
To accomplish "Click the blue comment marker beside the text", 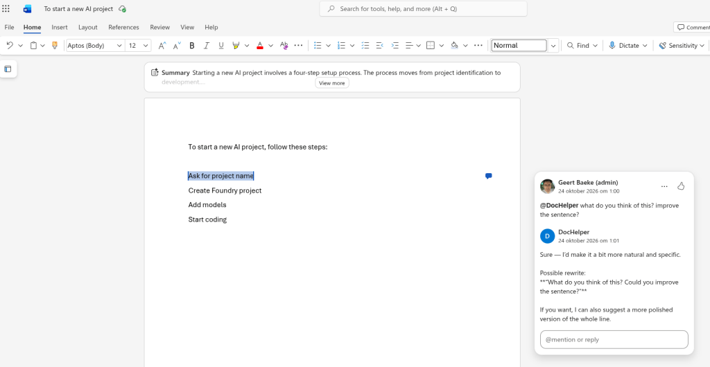I will (489, 176).
